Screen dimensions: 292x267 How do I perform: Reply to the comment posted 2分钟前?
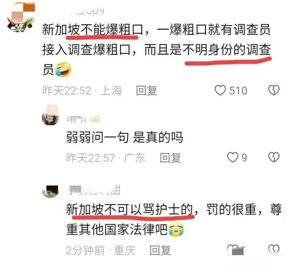click(x=160, y=250)
